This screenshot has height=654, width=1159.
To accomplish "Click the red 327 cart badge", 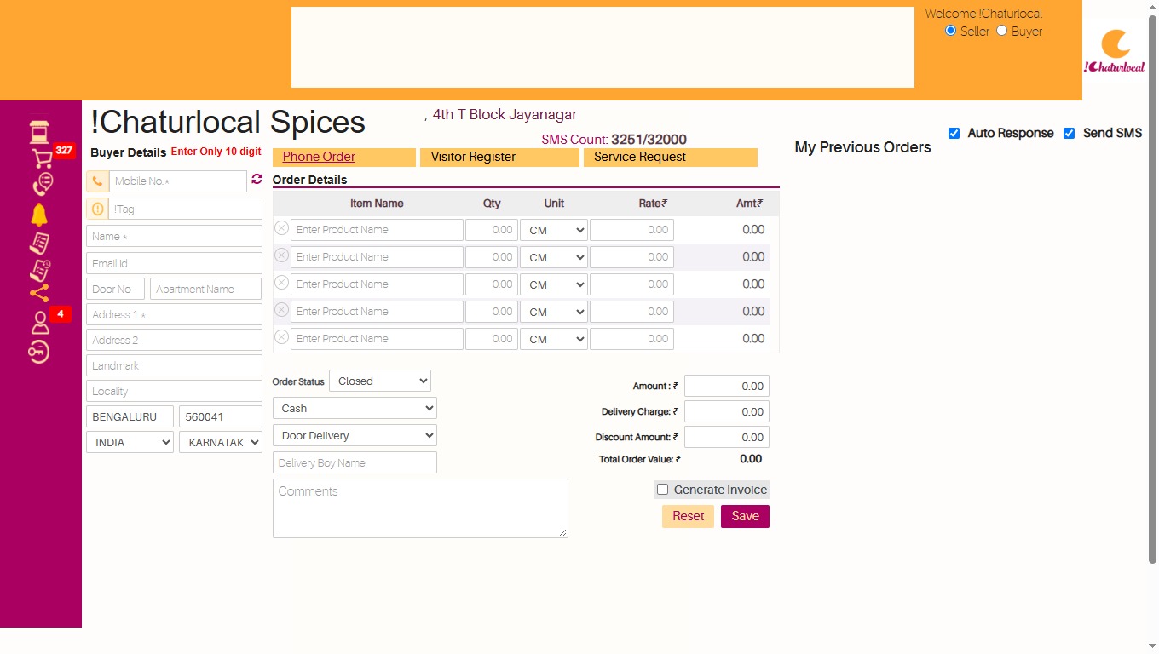I will (64, 151).
